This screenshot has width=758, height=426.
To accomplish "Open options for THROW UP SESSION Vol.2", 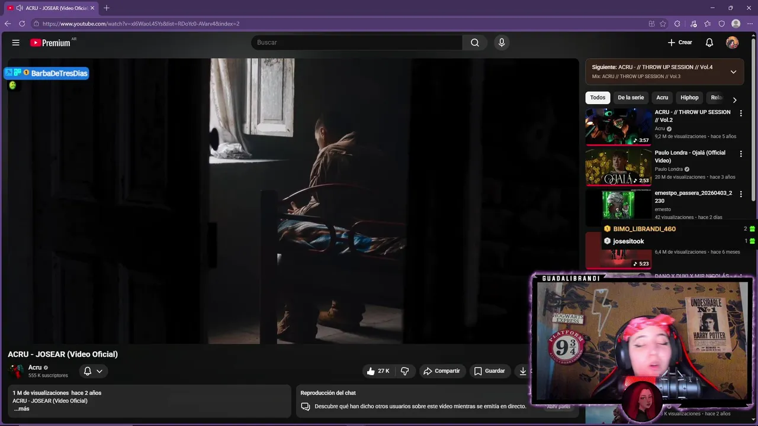I will pos(740,113).
